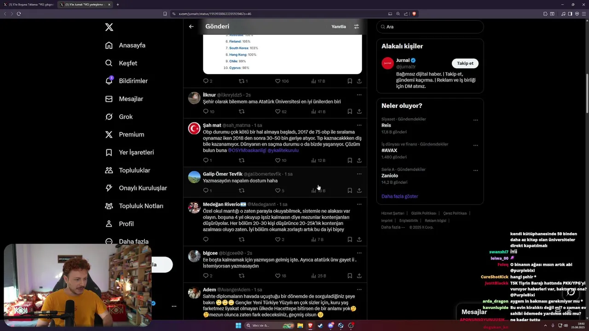This screenshot has width=589, height=331.
Task: Open more options for #AVAX trend
Action: (476, 145)
